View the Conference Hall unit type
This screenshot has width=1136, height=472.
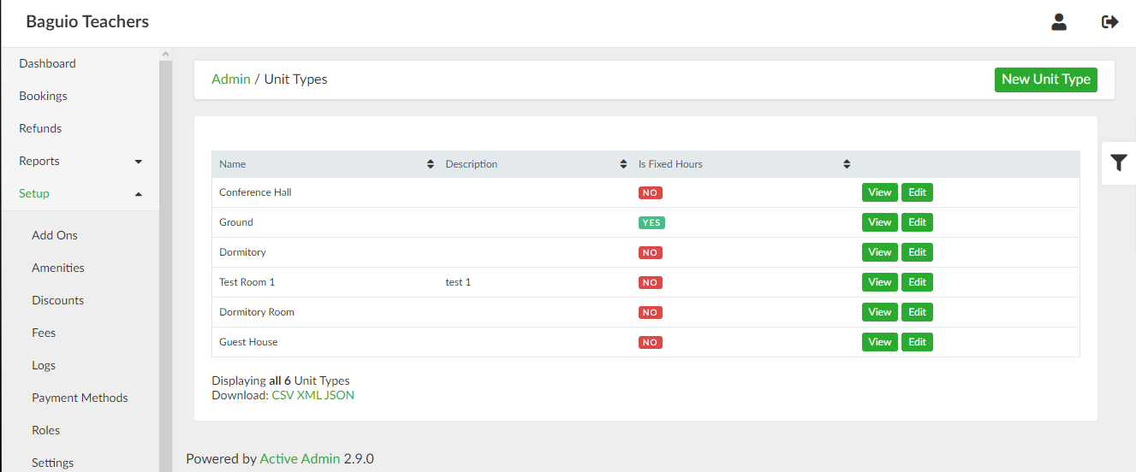[879, 192]
